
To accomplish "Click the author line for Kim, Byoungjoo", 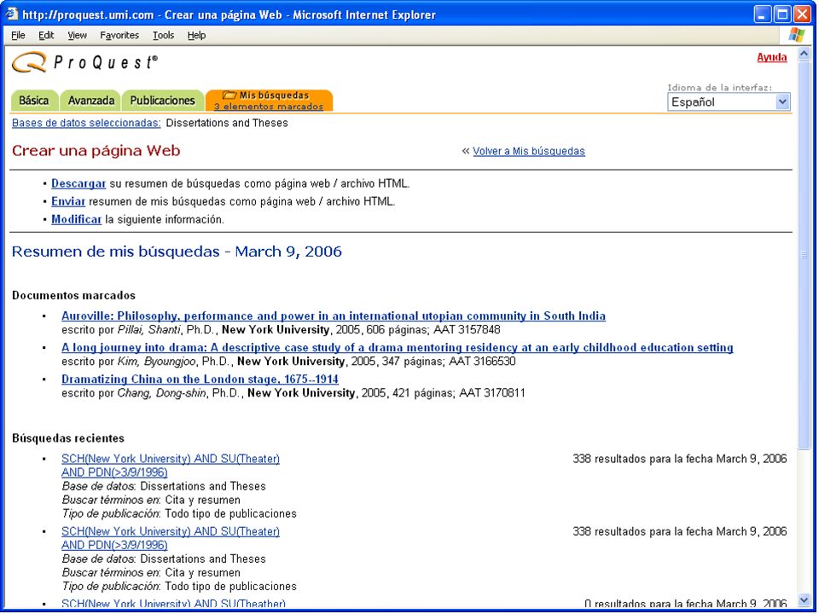I will (x=289, y=362).
